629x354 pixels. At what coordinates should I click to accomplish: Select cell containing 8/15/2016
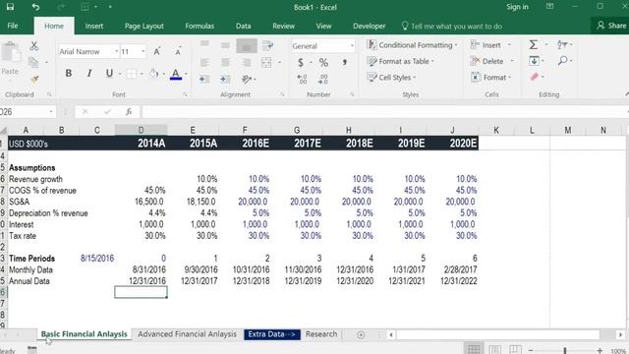point(97,258)
